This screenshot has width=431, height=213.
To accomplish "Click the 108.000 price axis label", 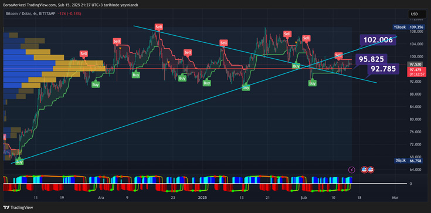I will tap(416, 31).
